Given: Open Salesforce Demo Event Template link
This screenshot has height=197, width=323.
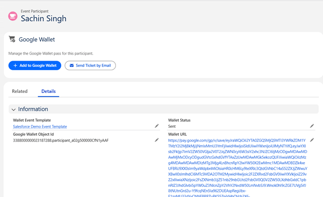Looking at the screenshot, I should 40,126.
